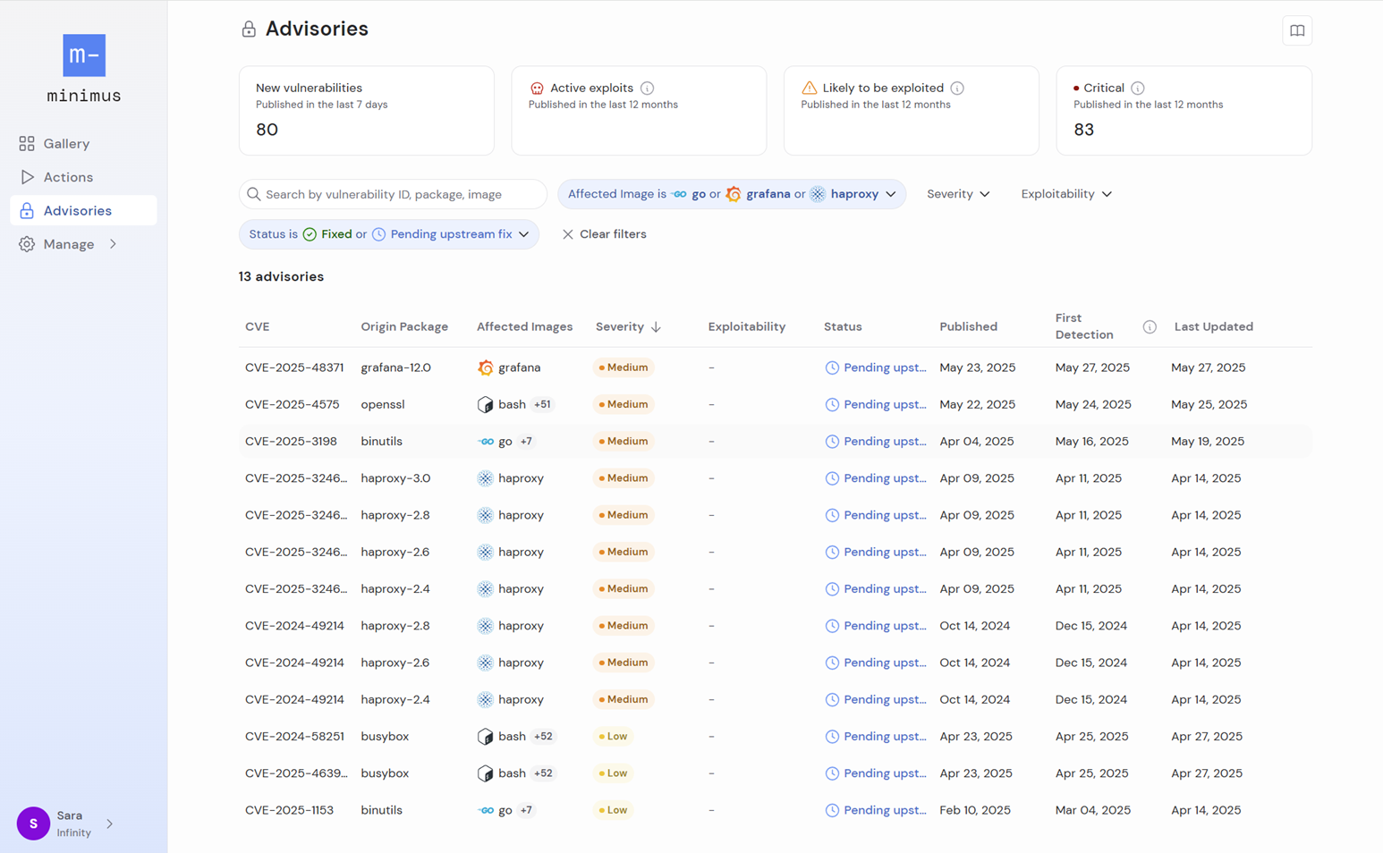
Task: Click the Low badge in CVE-2025-1153 row
Action: 613,810
